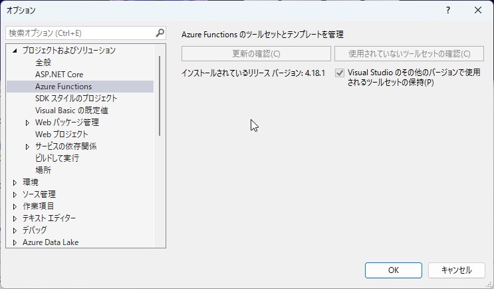Open the ビルドして実行 page
The height and width of the screenshot is (289, 494).
coord(57,158)
